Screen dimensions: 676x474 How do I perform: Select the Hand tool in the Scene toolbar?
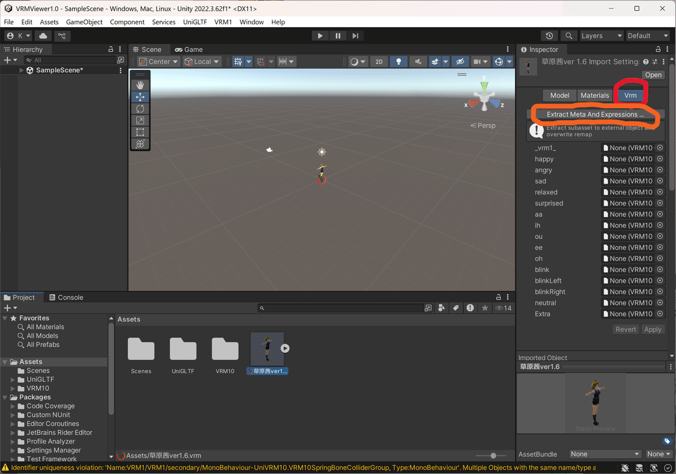(140, 85)
